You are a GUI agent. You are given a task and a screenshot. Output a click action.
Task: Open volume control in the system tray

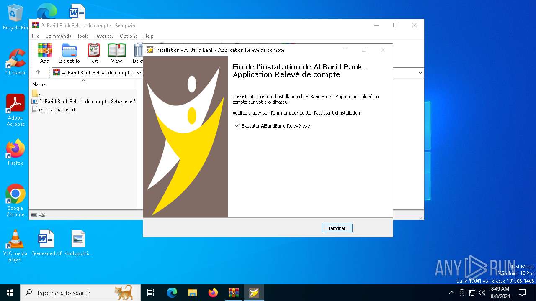482,293
